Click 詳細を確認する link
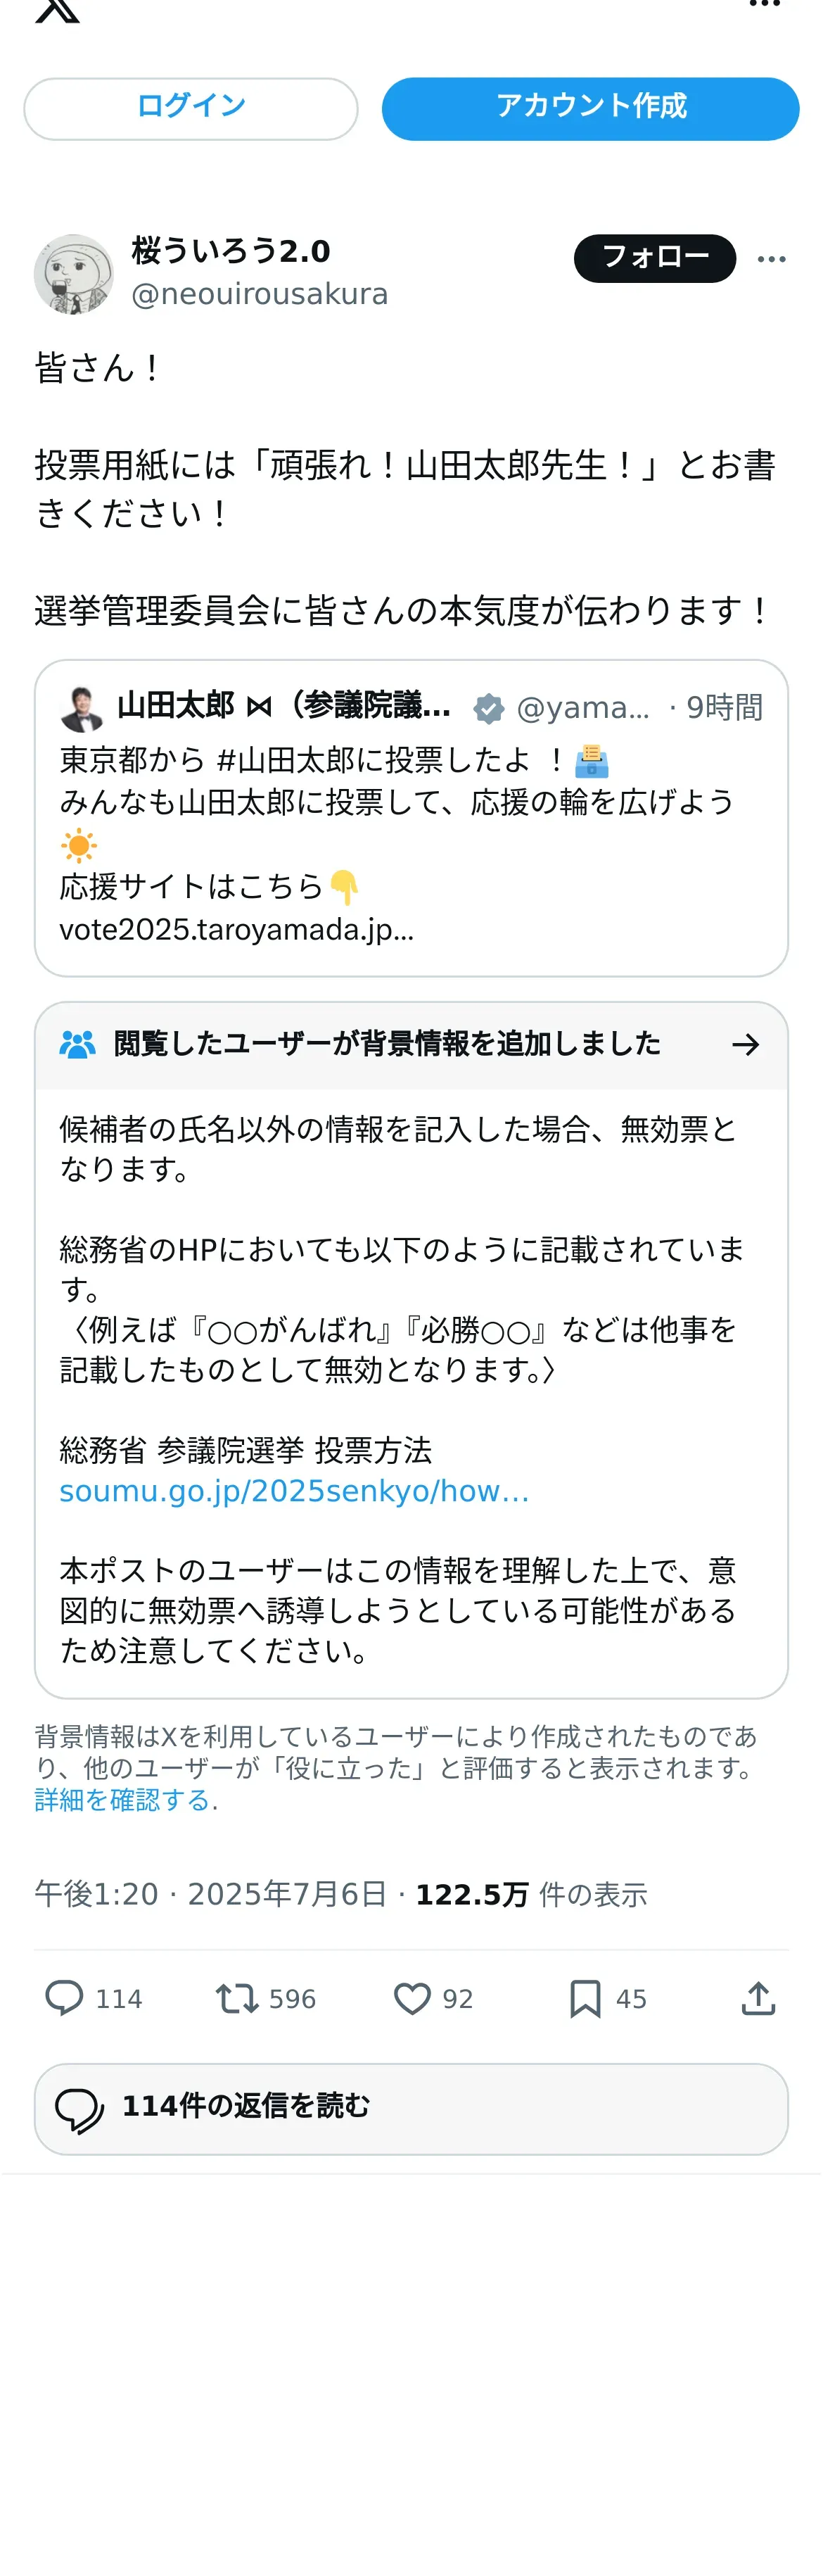Viewport: 823px width, 2576px height. coord(122,1800)
